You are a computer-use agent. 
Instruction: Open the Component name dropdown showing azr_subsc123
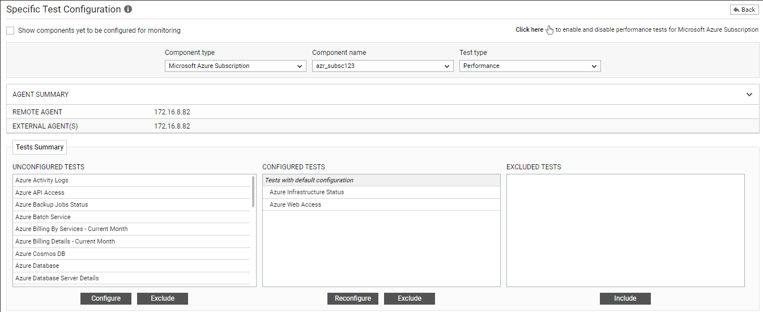click(383, 66)
